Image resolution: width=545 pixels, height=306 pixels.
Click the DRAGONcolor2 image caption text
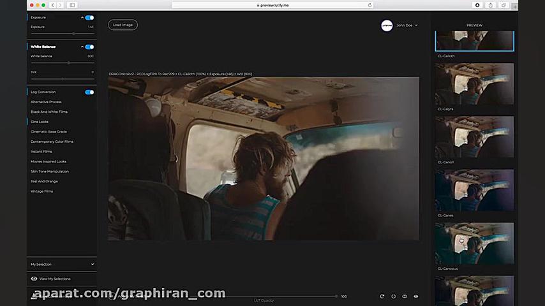181,74
